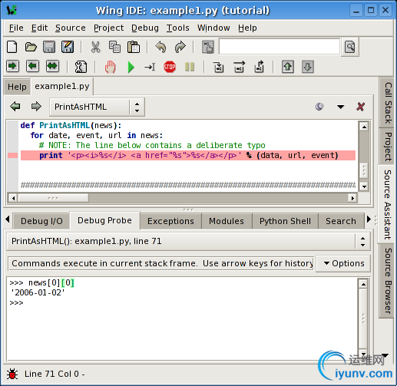Switch to the Exceptions tab
This screenshot has height=386, width=397.
(x=170, y=221)
